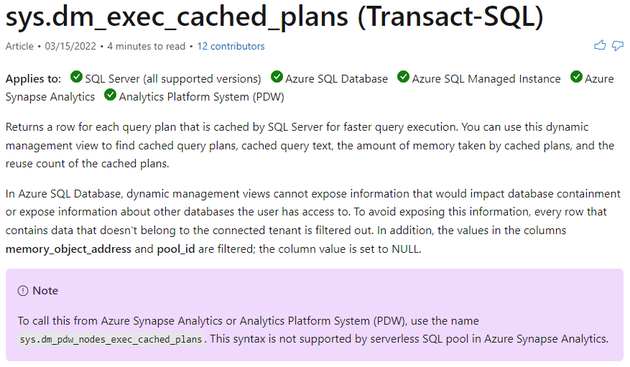Click the checkmark before Azure SQL Managed Instance
The width and height of the screenshot is (630, 367).
coord(403,78)
